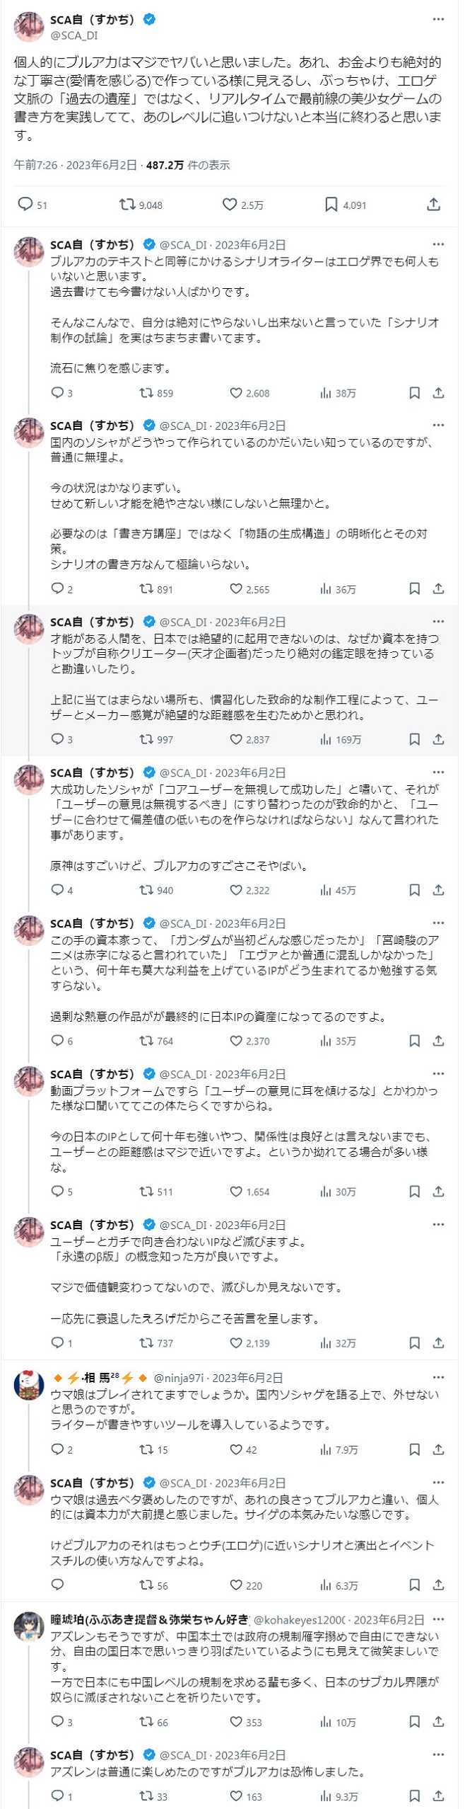Open more options on ninja97i's reply

(438, 1377)
